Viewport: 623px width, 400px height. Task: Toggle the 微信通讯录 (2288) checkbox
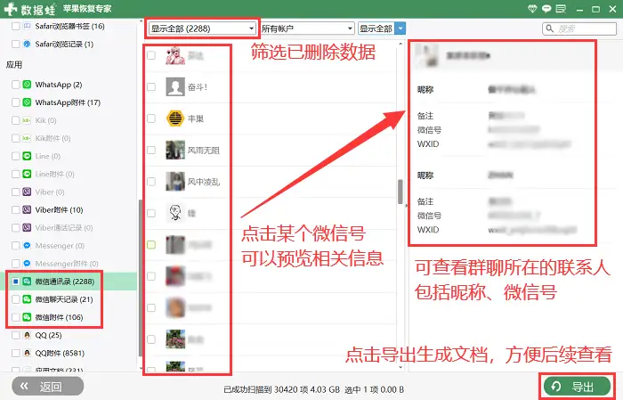tap(15, 282)
